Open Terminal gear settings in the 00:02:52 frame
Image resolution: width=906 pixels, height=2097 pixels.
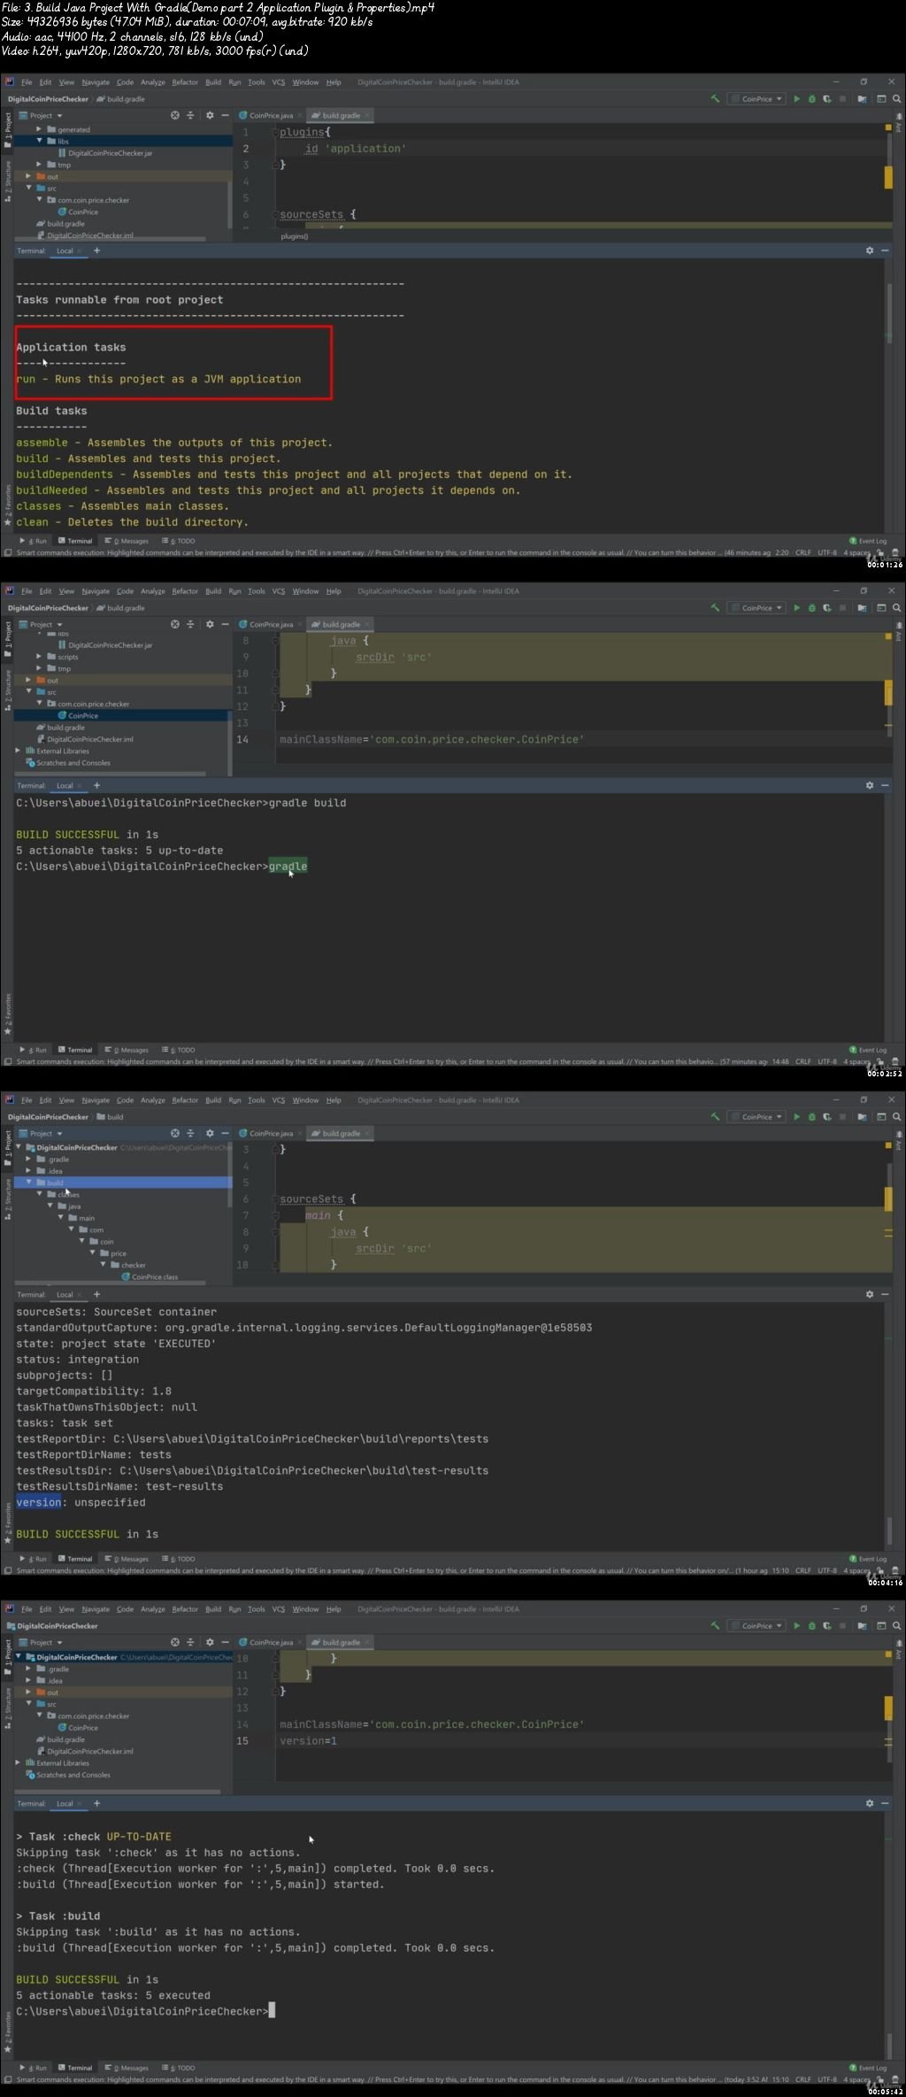click(870, 785)
